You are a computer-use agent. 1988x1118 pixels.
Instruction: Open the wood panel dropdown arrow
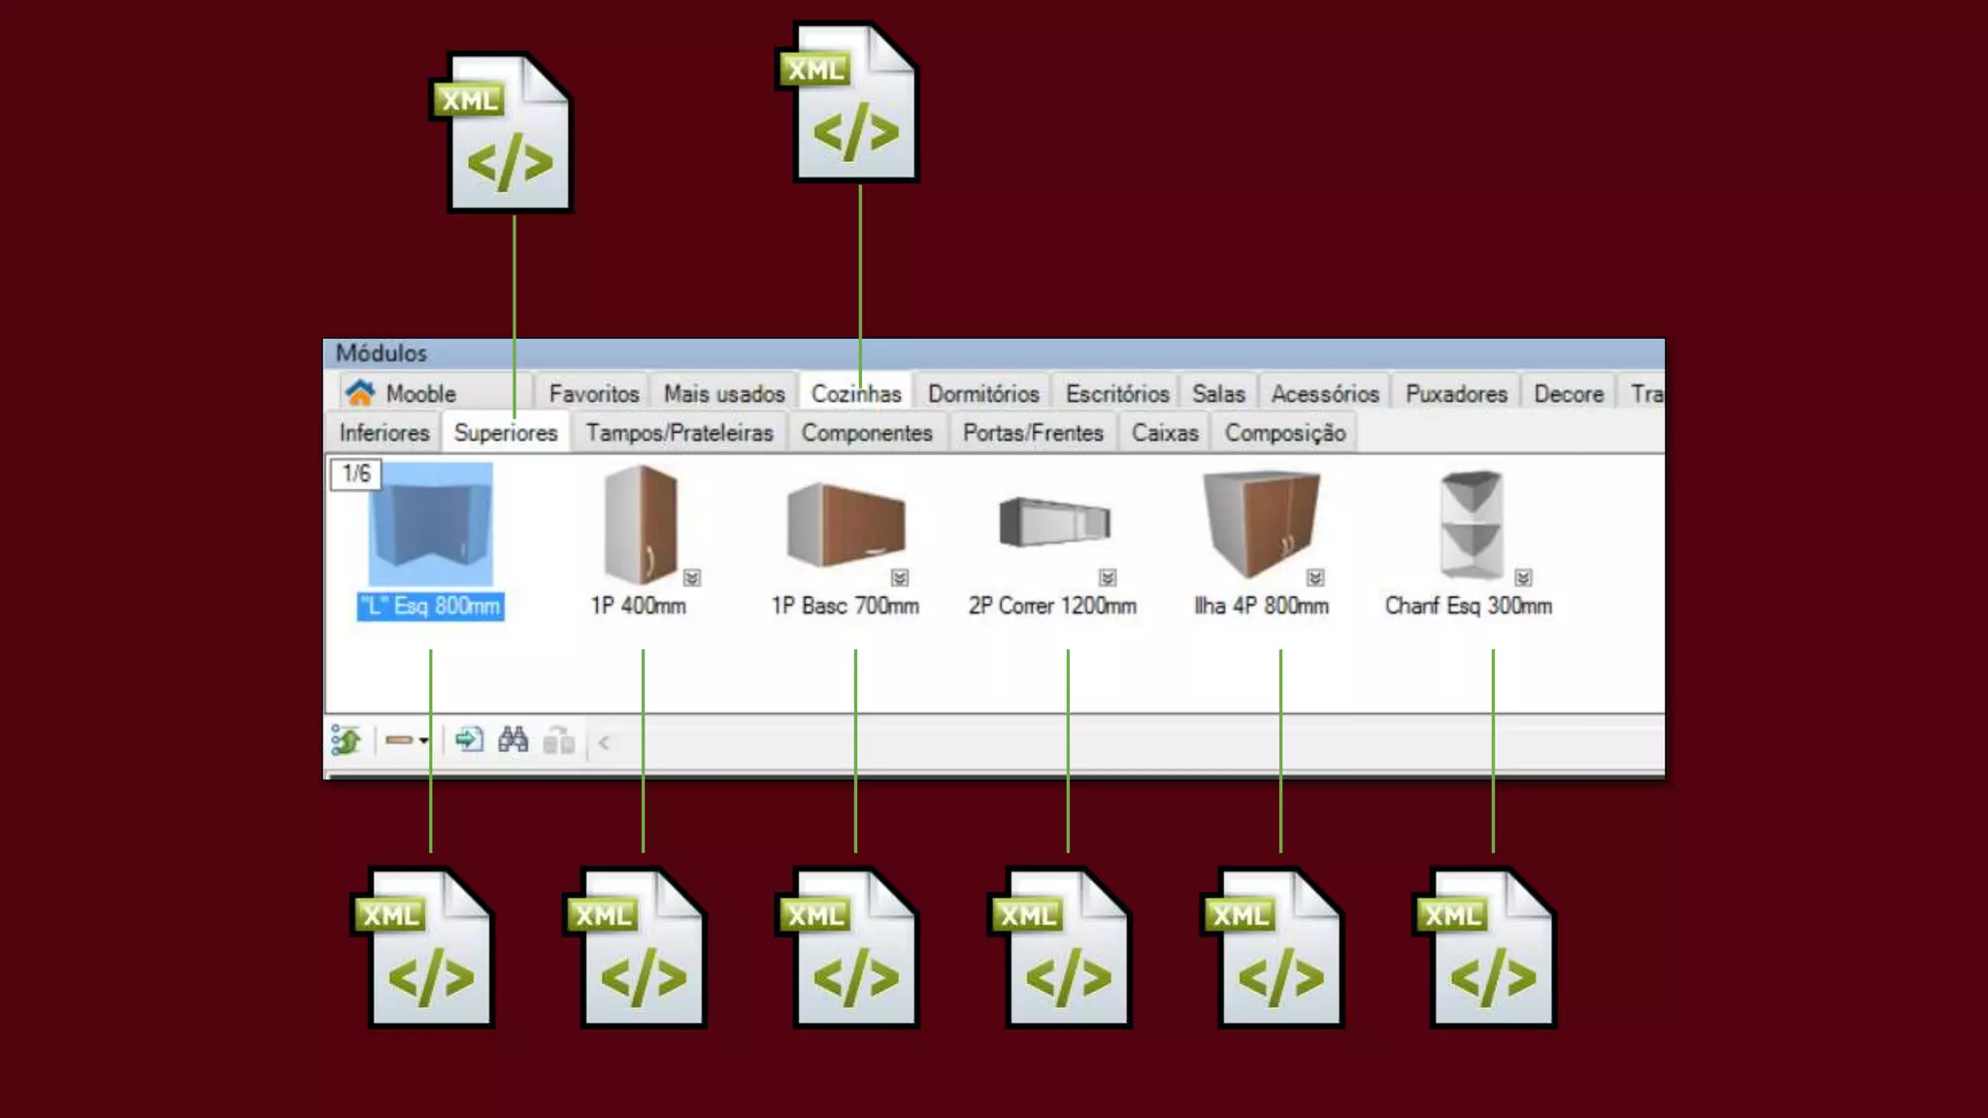click(423, 741)
